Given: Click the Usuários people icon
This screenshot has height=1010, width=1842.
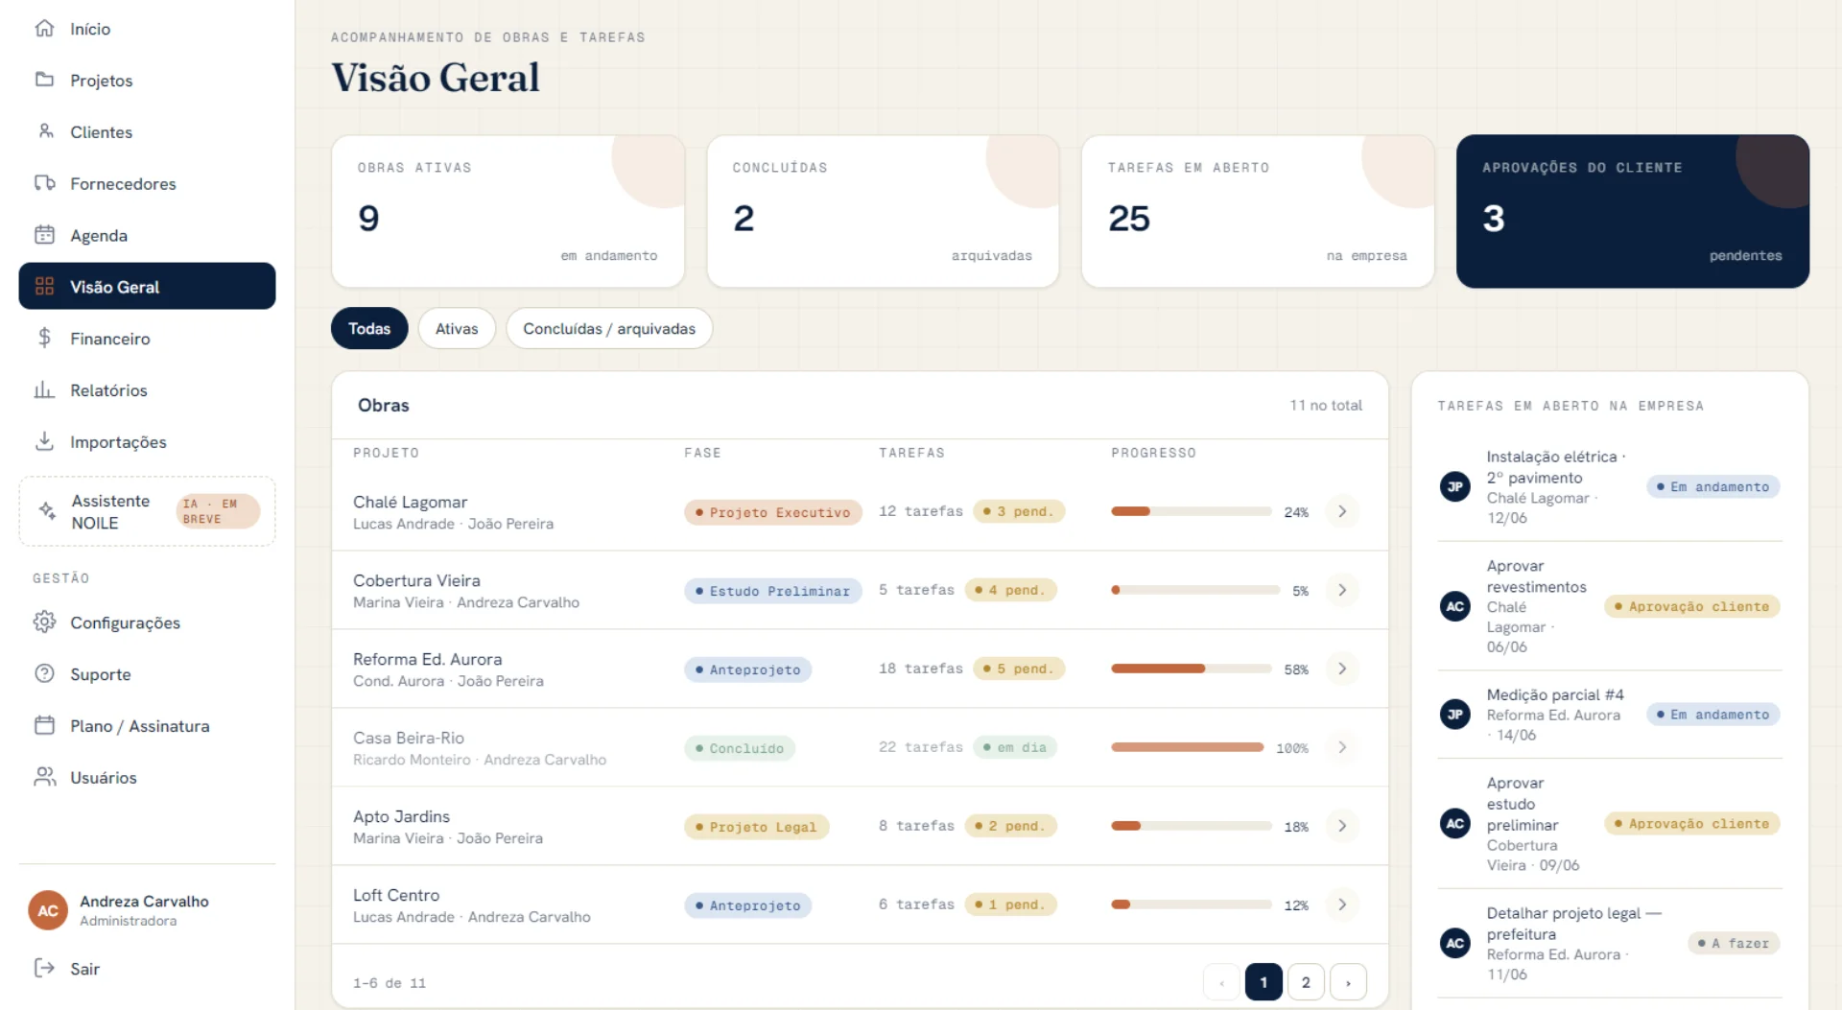Looking at the screenshot, I should [44, 777].
